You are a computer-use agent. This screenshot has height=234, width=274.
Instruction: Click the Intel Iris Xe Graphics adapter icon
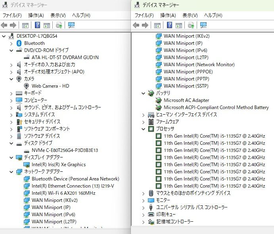pyautogui.click(x=27, y=165)
